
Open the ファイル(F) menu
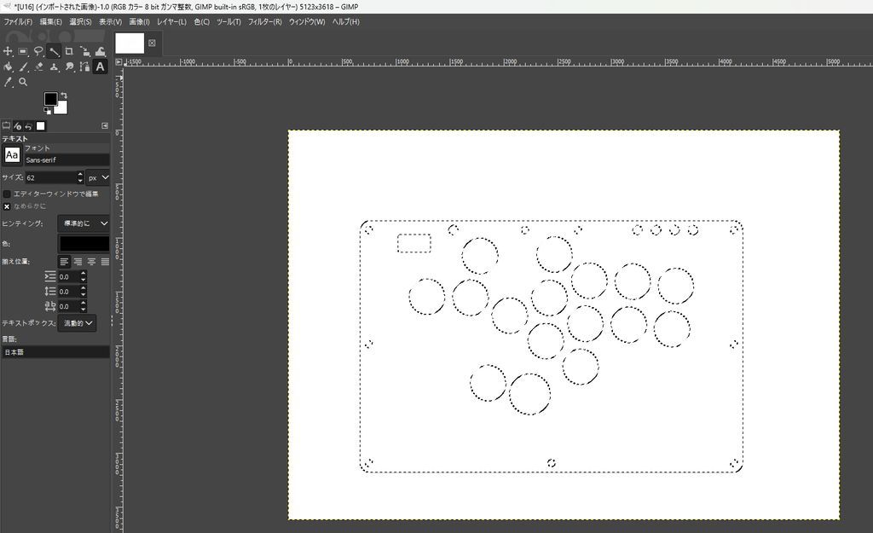pyautogui.click(x=19, y=21)
